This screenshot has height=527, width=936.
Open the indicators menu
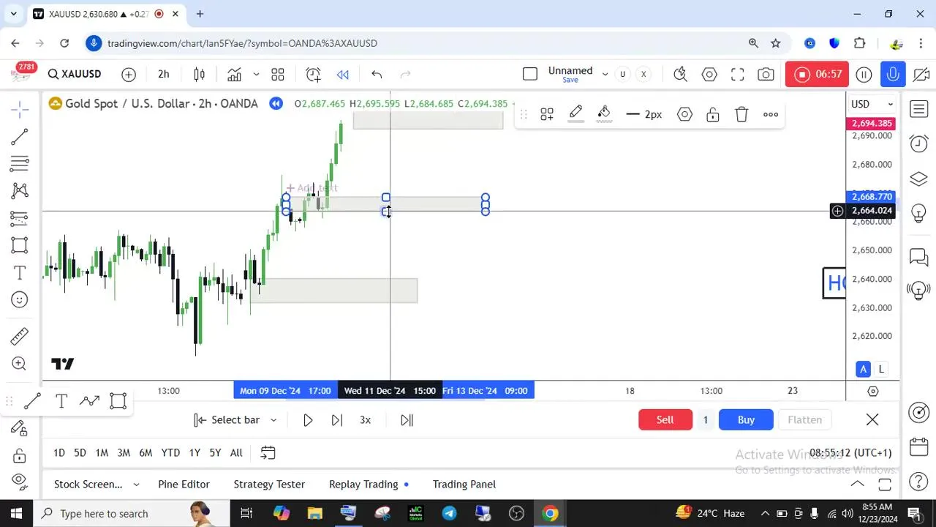click(x=234, y=74)
